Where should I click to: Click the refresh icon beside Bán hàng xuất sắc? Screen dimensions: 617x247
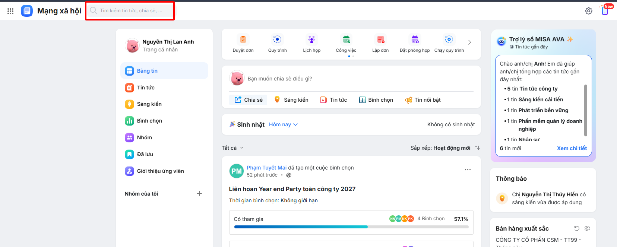[577, 228]
